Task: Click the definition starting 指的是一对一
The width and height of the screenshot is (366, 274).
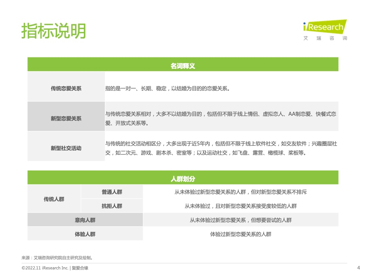Action: coord(167,89)
